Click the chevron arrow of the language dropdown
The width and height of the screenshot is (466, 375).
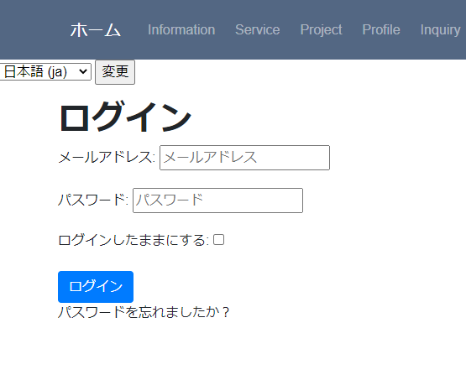point(83,71)
